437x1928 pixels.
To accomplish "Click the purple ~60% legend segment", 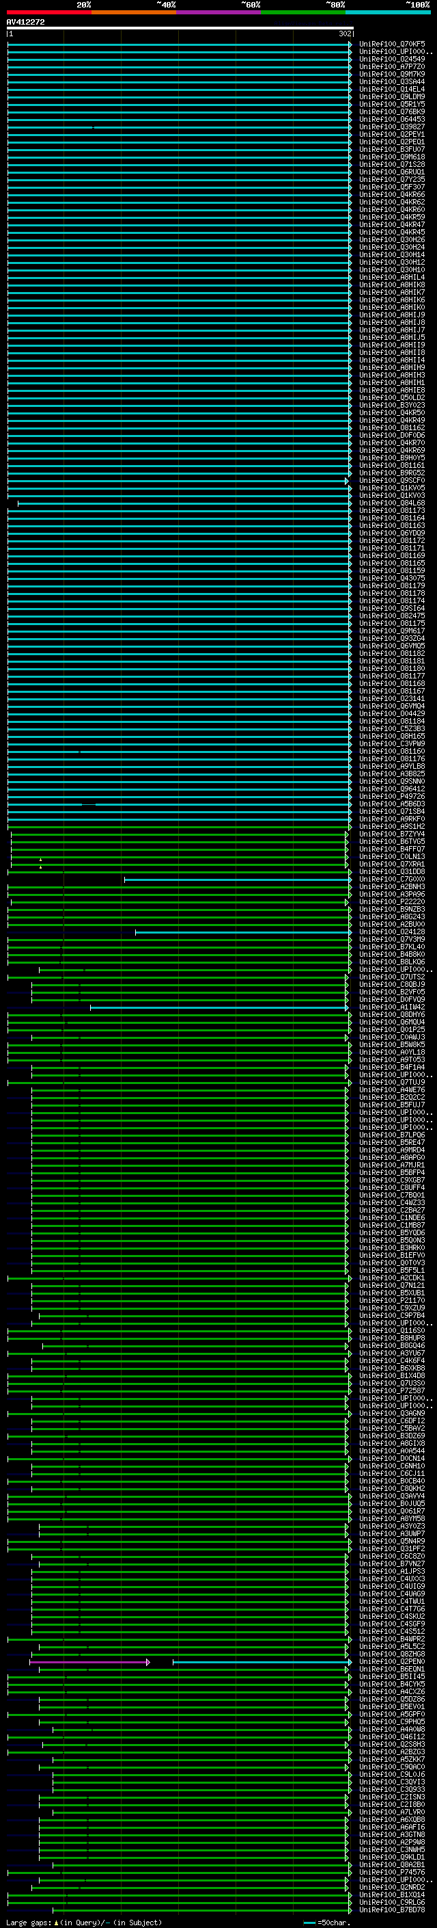I will coord(219,12).
